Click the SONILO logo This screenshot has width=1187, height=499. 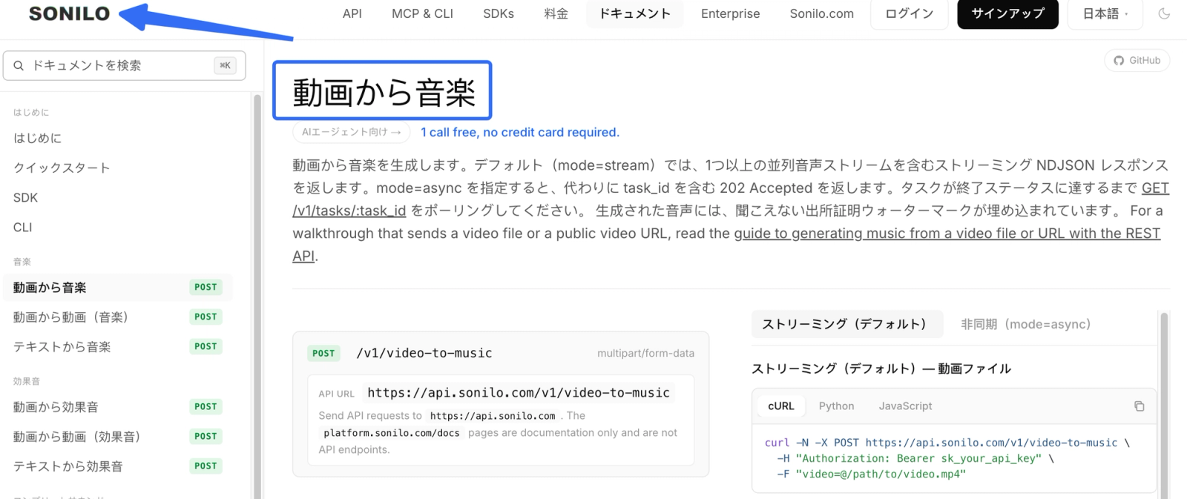pos(69,13)
